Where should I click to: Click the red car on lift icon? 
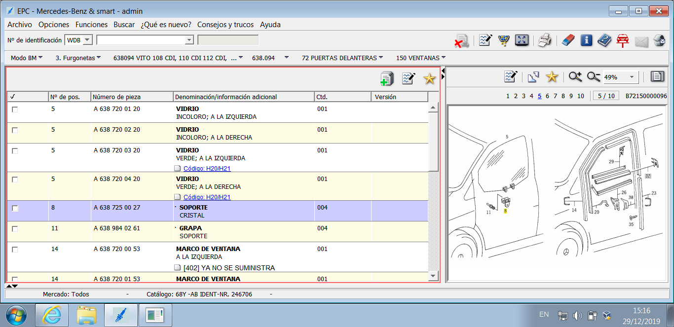click(x=623, y=41)
